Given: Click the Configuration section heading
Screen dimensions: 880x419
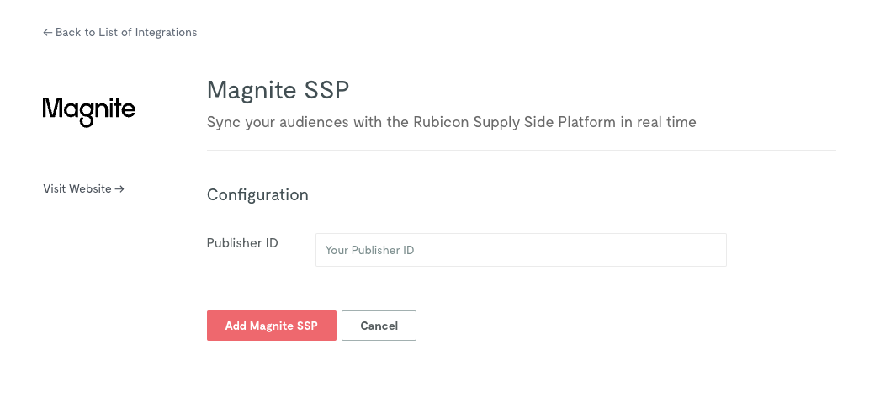Looking at the screenshot, I should [257, 194].
